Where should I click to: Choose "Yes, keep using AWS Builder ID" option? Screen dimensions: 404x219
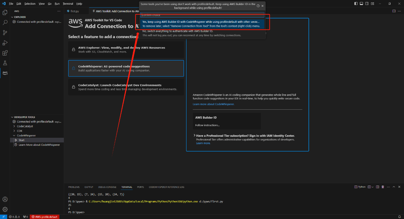pos(202,24)
